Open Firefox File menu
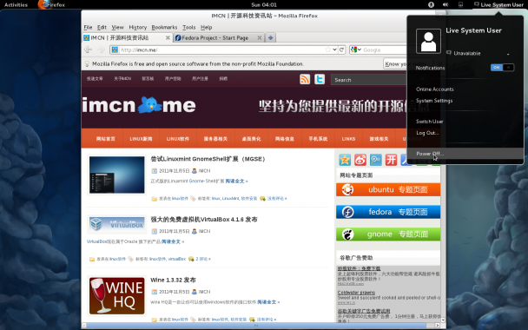Image resolution: width=528 pixels, height=330 pixels. [88, 27]
